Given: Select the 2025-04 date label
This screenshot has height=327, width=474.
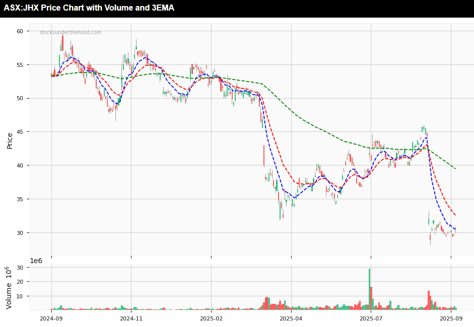Looking at the screenshot, I should tap(291, 318).
